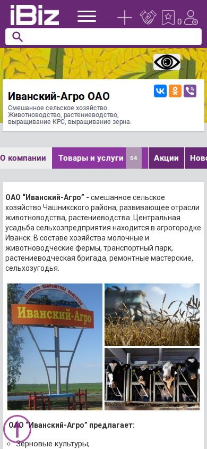Image resolution: width=207 pixels, height=449 pixels.
Task: Open the wheat field photo
Action: click(152, 315)
